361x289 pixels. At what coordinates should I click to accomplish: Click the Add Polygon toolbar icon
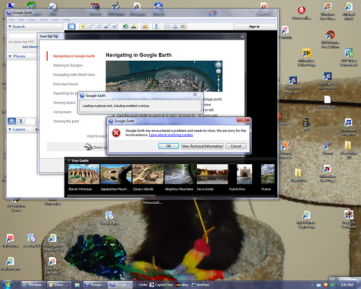point(90,26)
